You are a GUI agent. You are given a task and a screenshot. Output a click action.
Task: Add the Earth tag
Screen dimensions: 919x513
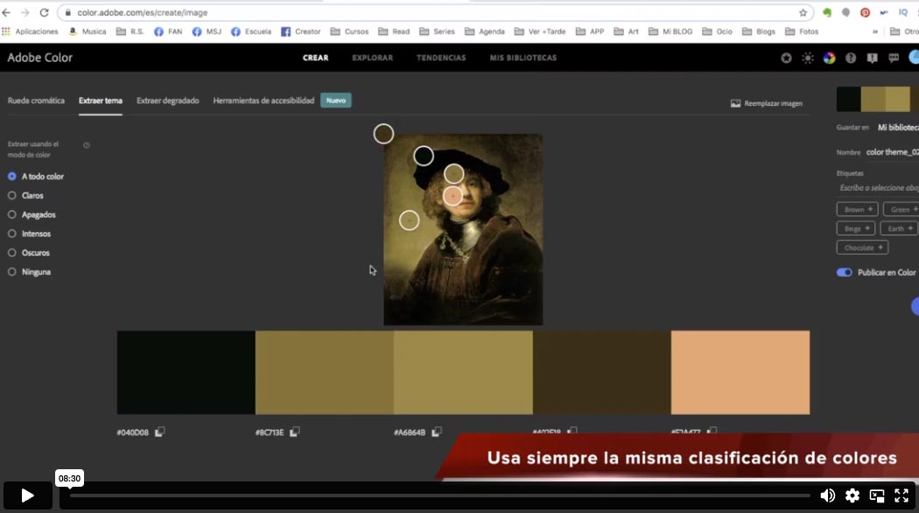899,228
